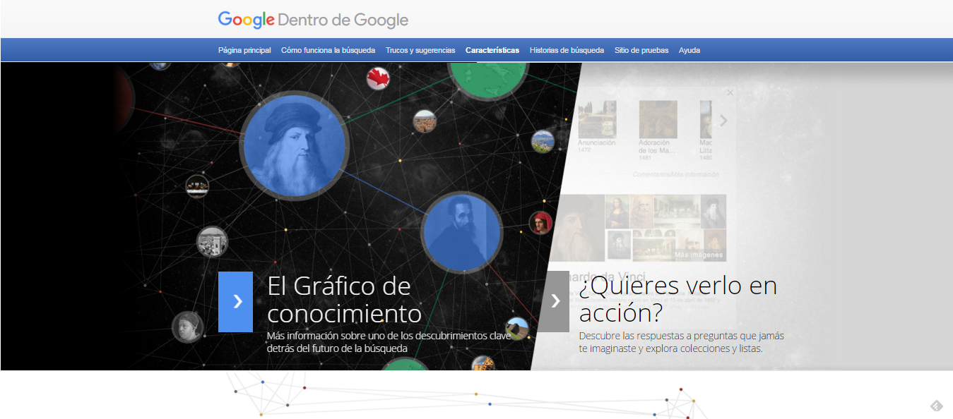Select the Características tab
Image resolution: width=953 pixels, height=419 pixels.
click(492, 50)
